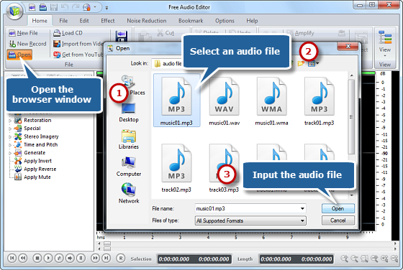This screenshot has height=270, width=403.
Task: Jump to start with skip-back button
Action: tap(12, 258)
